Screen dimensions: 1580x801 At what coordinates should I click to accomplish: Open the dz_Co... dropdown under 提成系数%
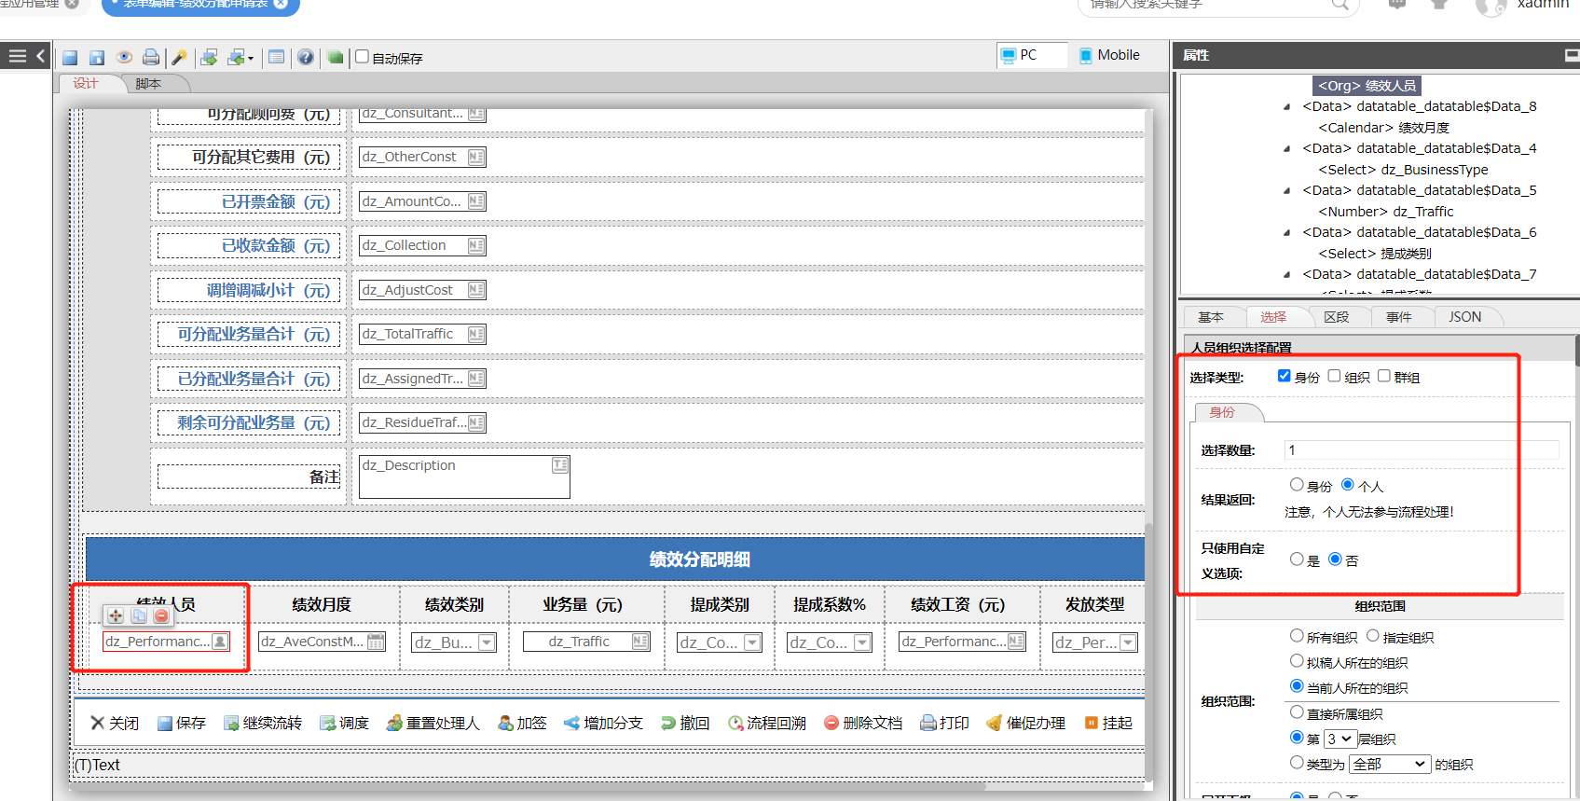[862, 642]
